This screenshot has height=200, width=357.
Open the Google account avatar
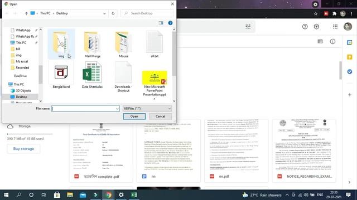pos(348,27)
